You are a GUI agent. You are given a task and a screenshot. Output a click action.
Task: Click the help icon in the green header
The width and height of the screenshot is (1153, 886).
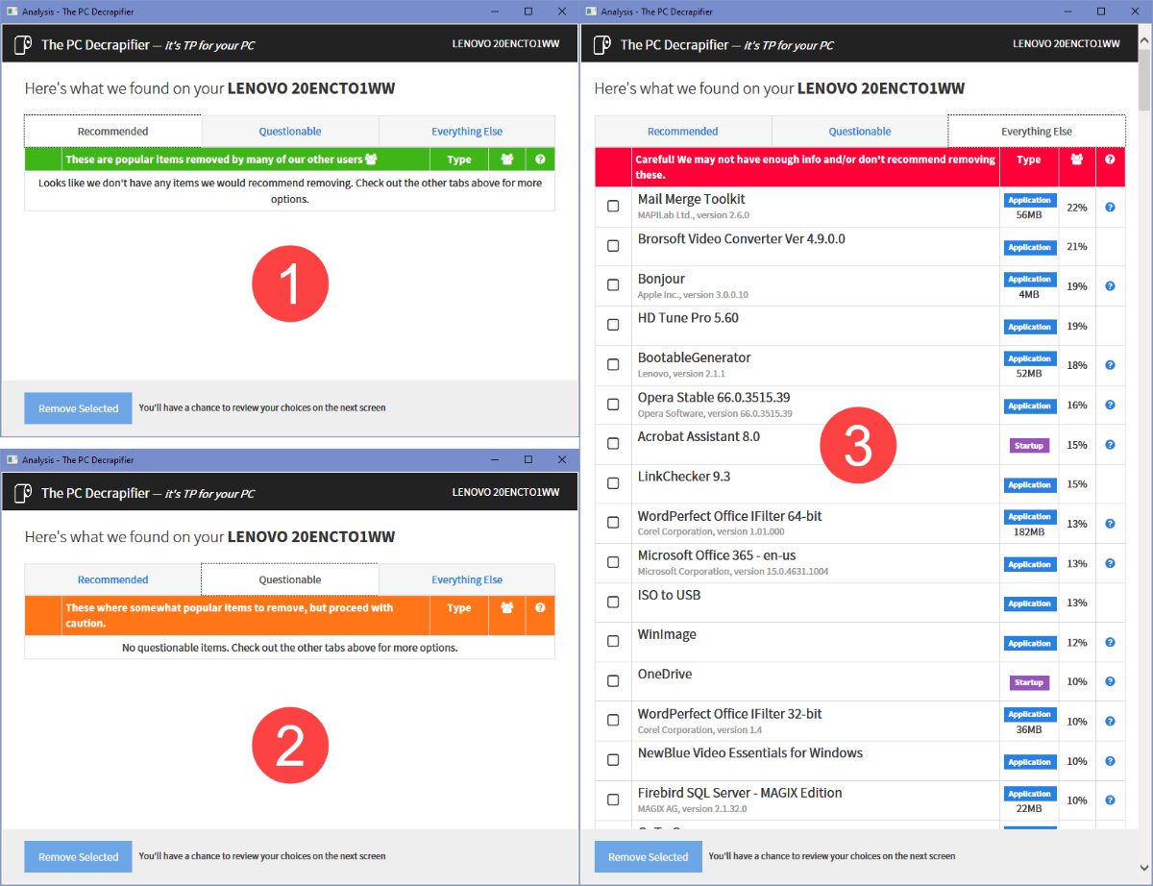click(540, 160)
